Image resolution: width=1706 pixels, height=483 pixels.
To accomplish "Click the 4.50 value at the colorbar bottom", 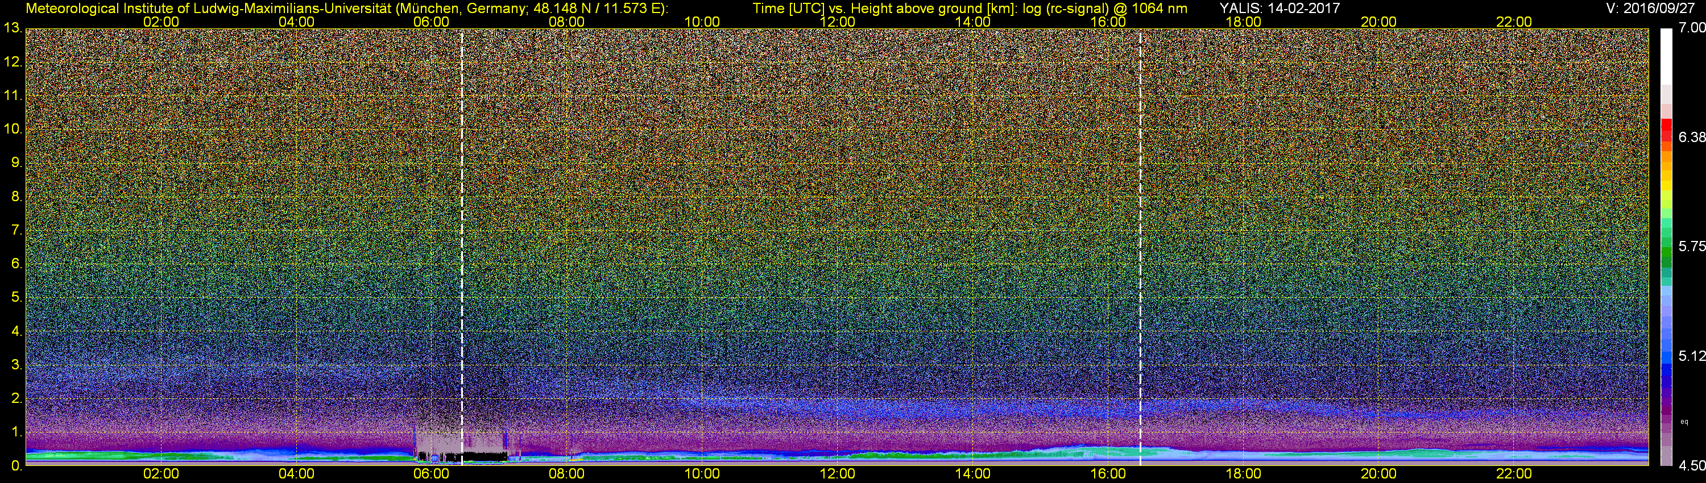I will click(1692, 466).
